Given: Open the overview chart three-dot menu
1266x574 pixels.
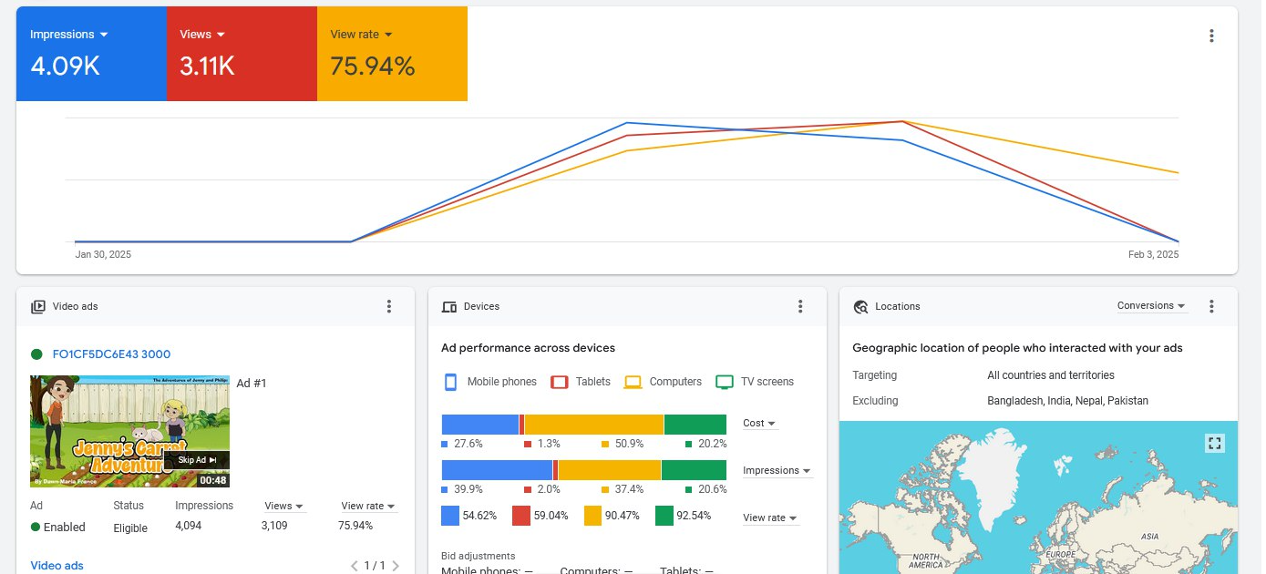Looking at the screenshot, I should (x=1211, y=36).
